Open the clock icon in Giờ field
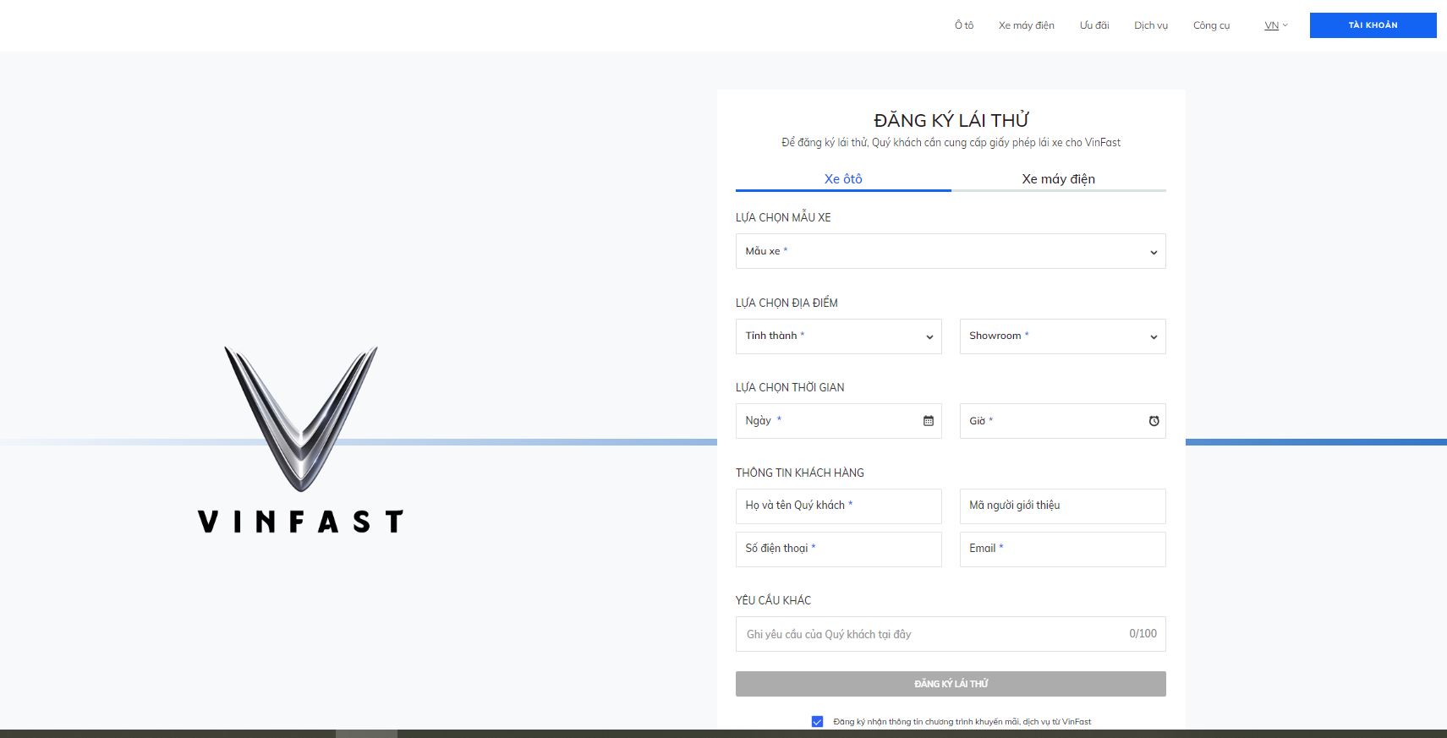Screen dimensions: 1447x738 coord(1154,421)
